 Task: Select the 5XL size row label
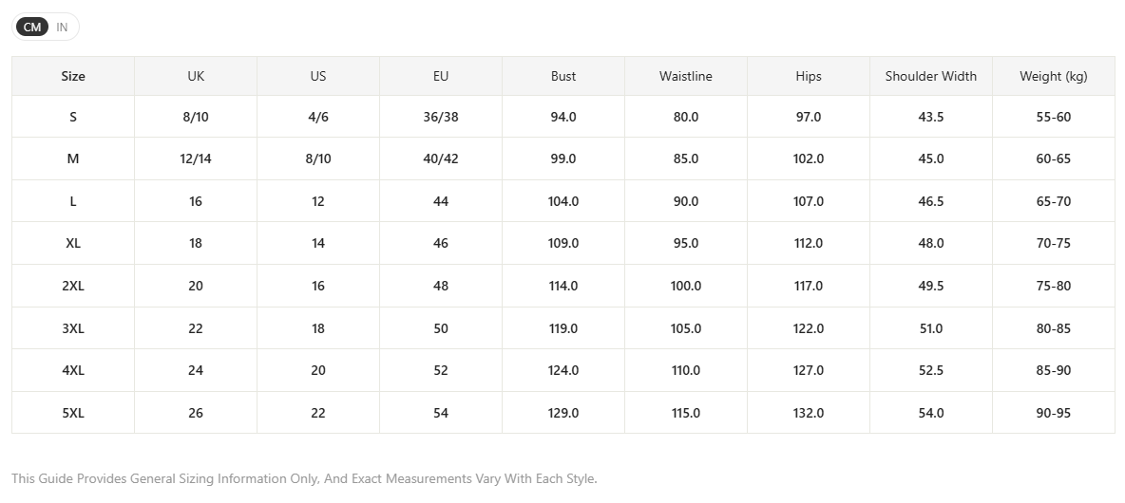(73, 413)
